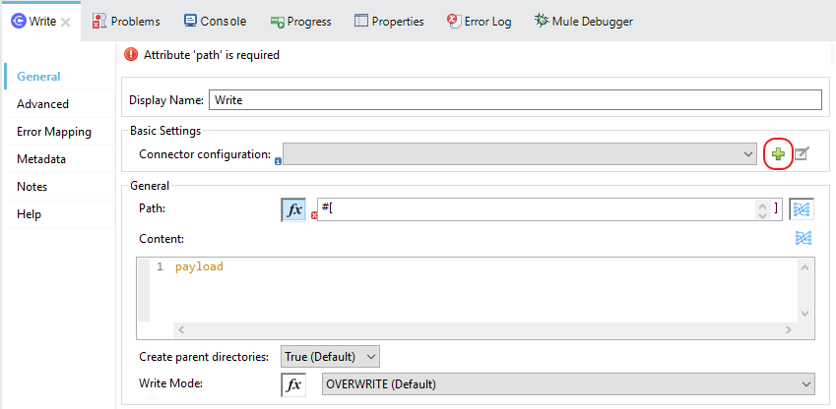Toggle the fx expression mode for Path

click(293, 209)
